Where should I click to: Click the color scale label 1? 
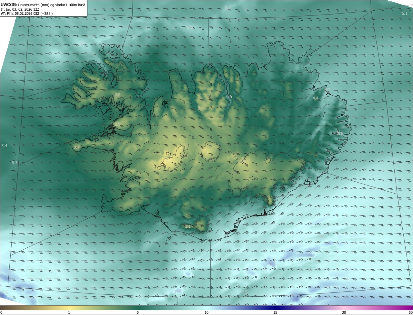coord(69,312)
